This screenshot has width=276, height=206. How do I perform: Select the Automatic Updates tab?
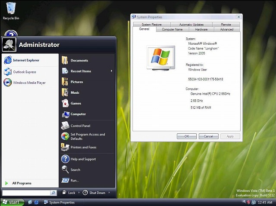[x=191, y=25]
